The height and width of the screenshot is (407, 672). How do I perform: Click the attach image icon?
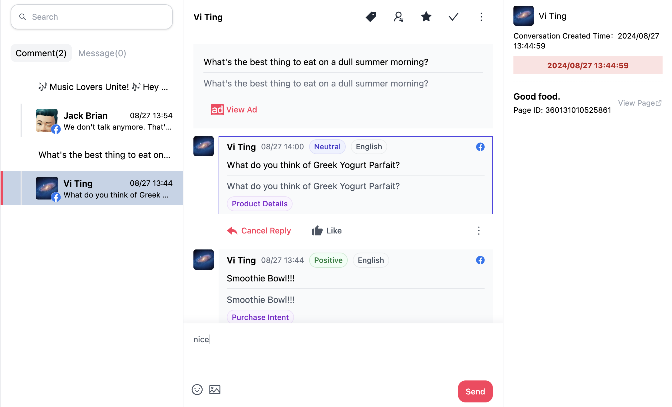215,390
